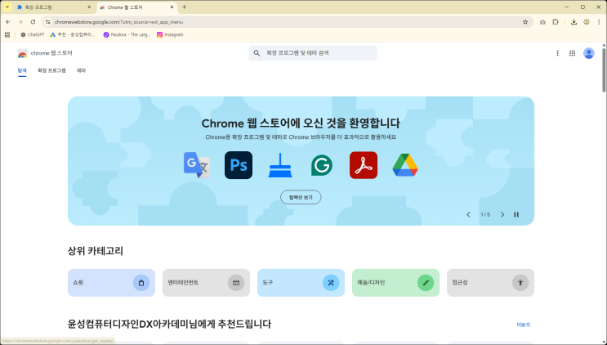Select the Adobe Acrobat PDF icon
607x345 pixels.
point(363,165)
